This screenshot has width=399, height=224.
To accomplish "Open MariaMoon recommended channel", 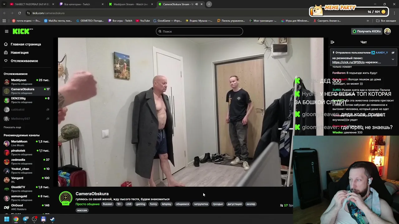I will pyautogui.click(x=26, y=143).
